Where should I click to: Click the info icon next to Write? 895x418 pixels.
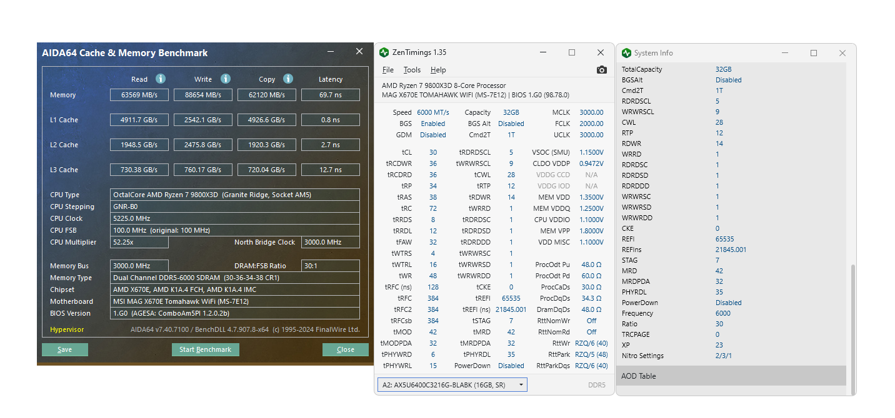(x=226, y=79)
